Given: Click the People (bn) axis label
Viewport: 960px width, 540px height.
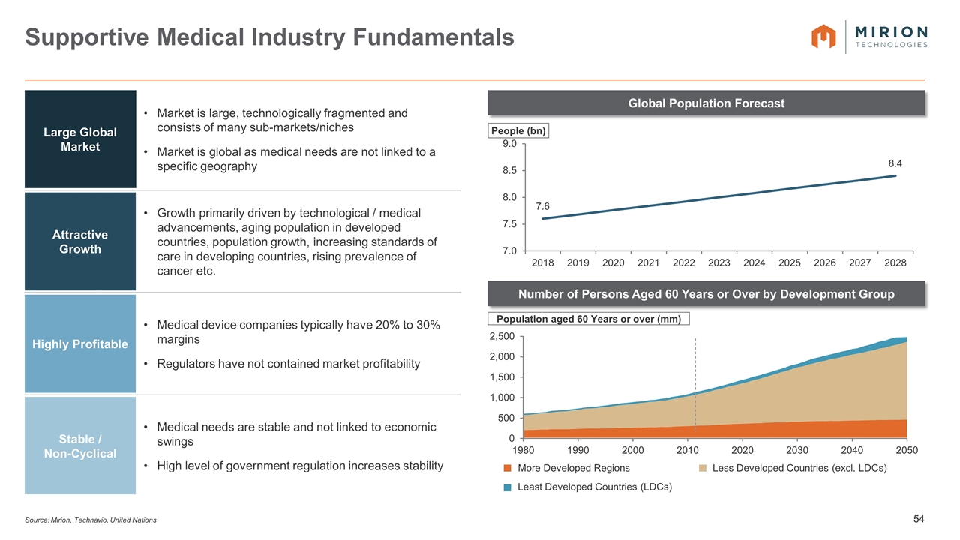Looking at the screenshot, I should [x=518, y=130].
